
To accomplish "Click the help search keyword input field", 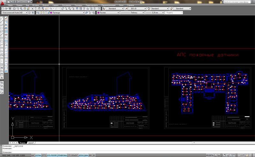I will pos(237,2).
